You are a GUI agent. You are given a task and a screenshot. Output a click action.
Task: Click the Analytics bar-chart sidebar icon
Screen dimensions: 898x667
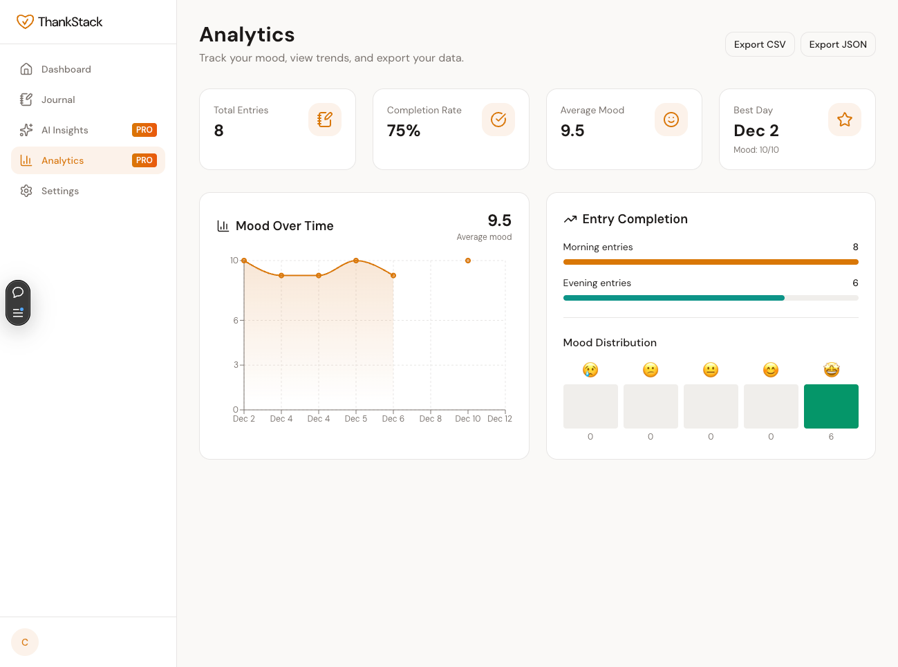coord(26,160)
